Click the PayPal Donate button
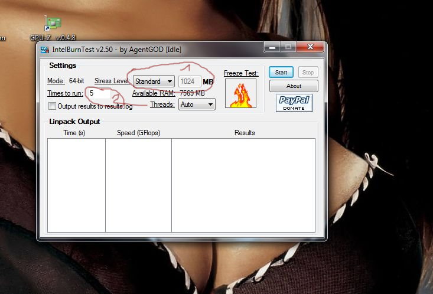Image resolution: width=433 pixels, height=294 pixels. [294, 103]
